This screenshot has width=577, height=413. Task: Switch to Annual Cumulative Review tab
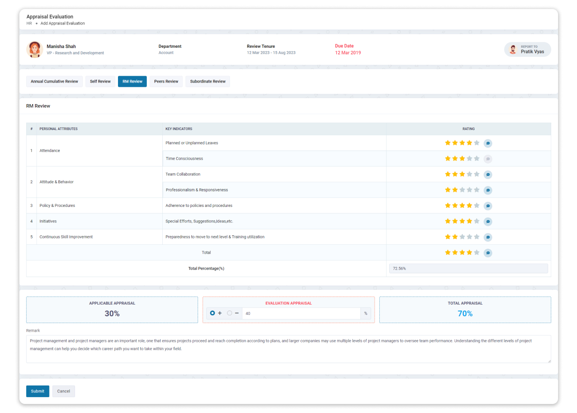[x=54, y=81]
